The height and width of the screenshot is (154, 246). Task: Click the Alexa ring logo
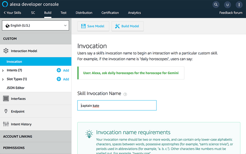[5, 4]
